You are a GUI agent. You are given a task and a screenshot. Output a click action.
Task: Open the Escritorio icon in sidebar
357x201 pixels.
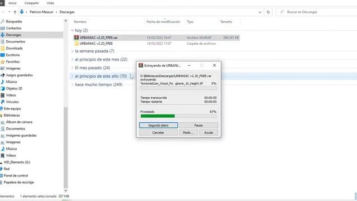click(x=2, y=55)
